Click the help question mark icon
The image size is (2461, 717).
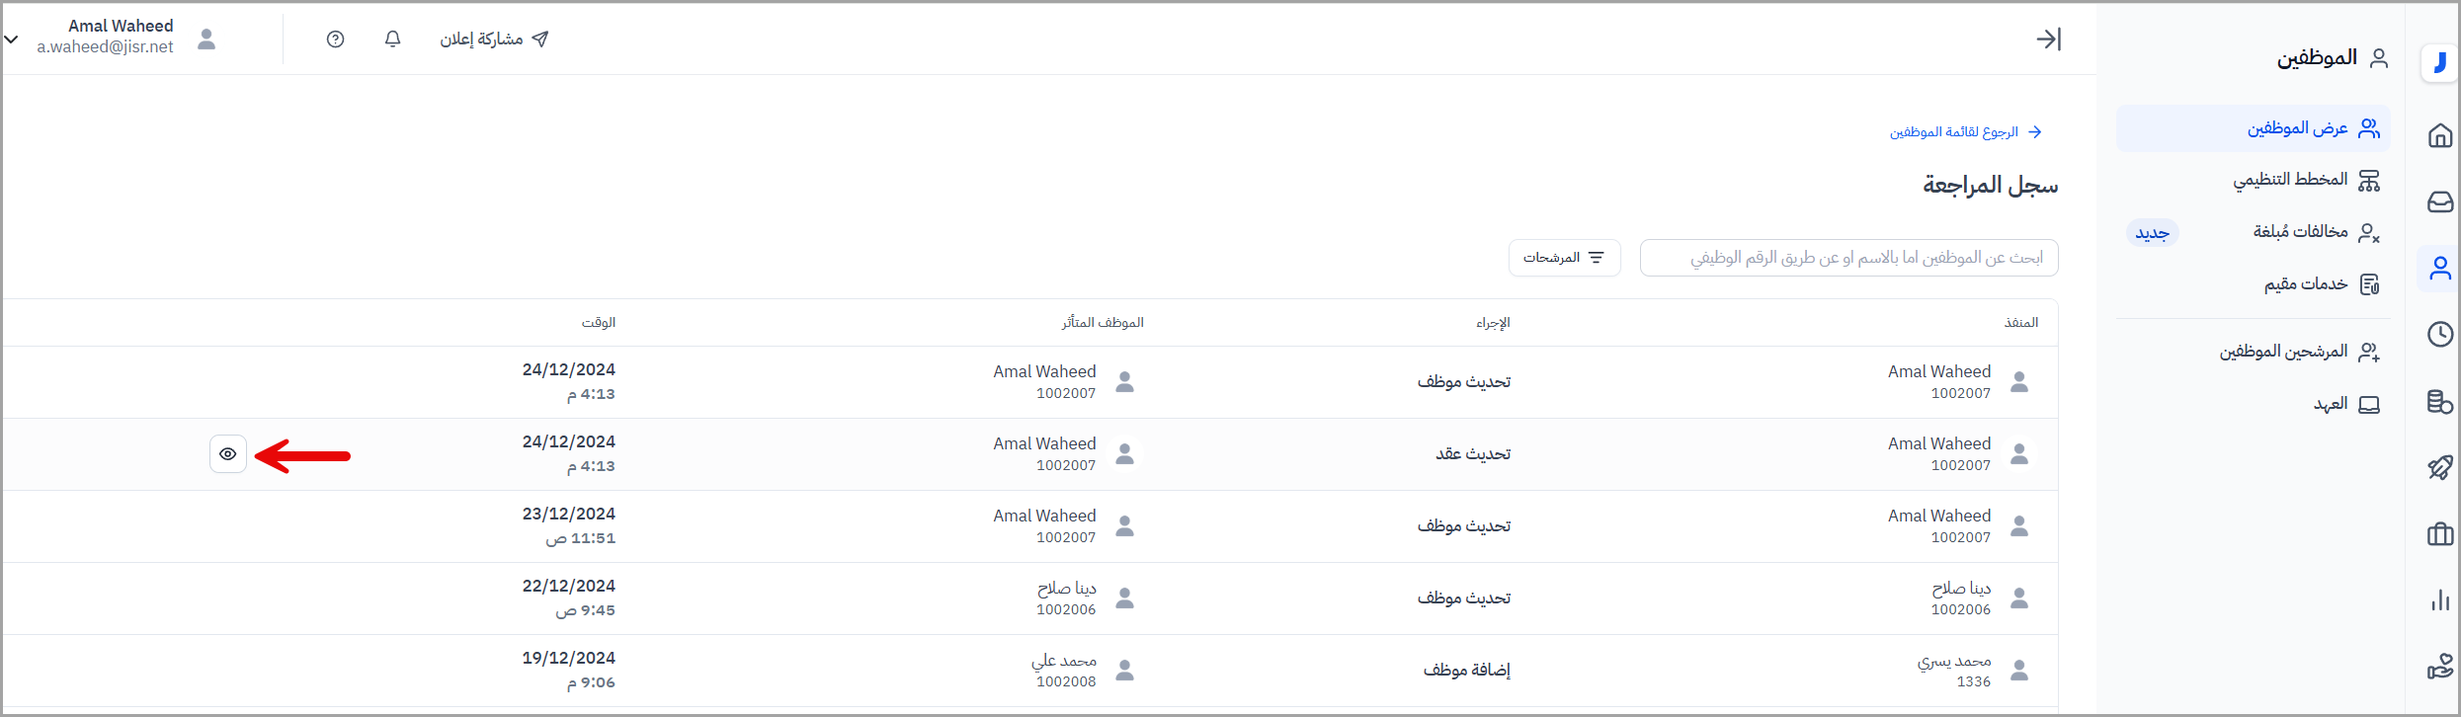click(336, 40)
